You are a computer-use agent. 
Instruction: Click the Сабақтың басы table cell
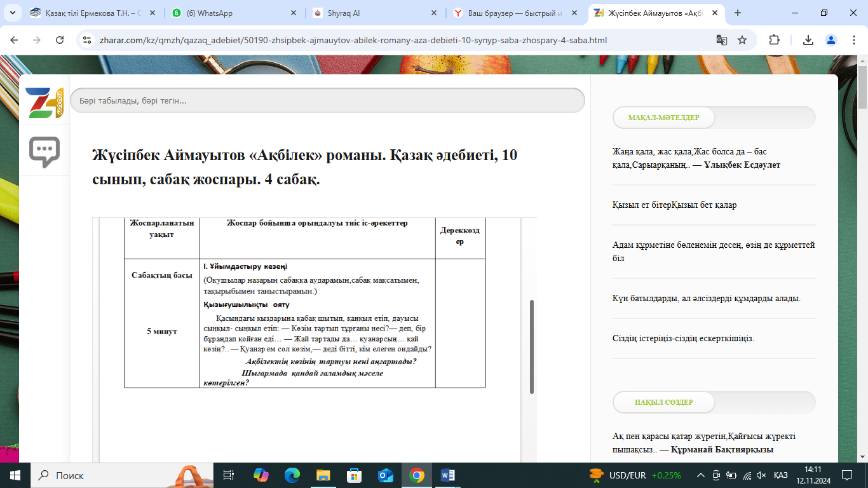point(162,275)
